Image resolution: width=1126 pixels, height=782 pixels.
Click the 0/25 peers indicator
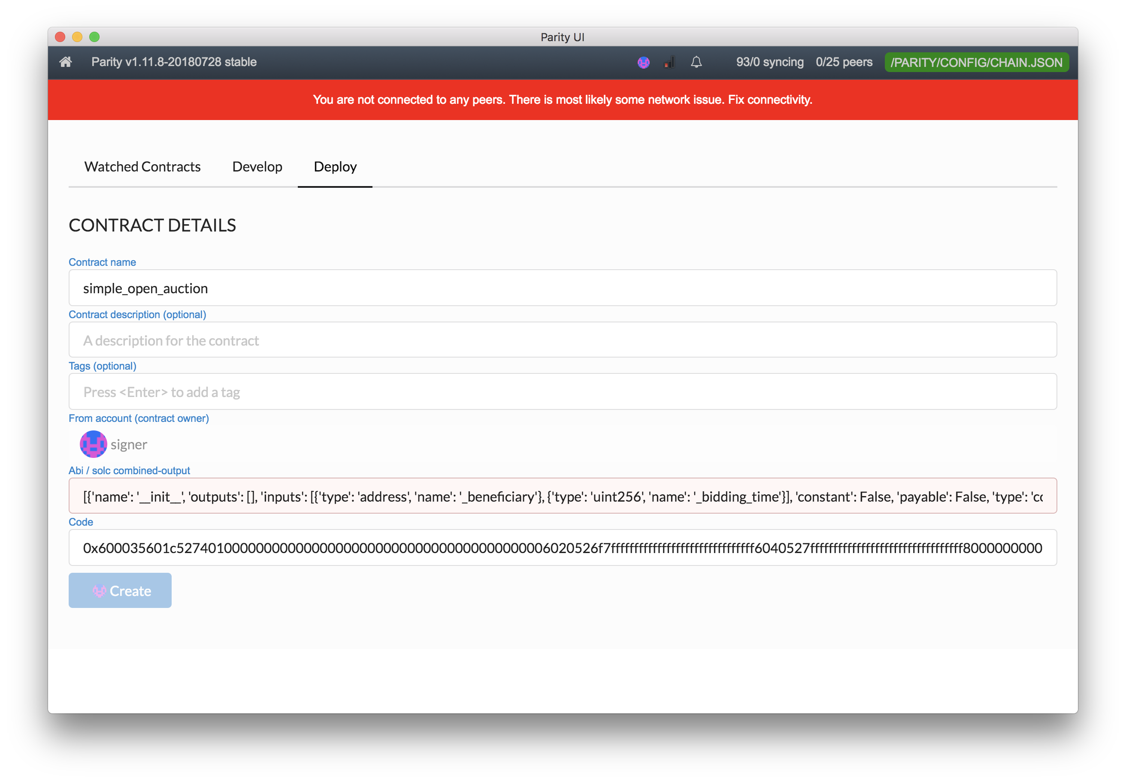844,62
